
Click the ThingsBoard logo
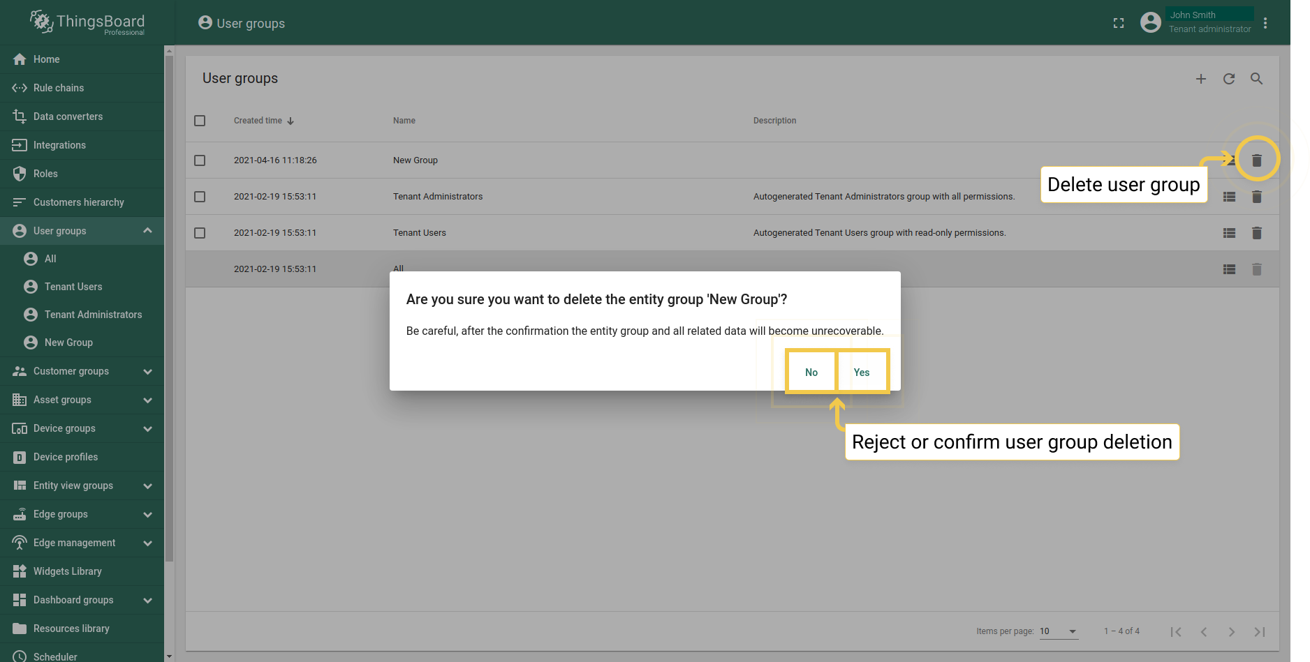(87, 22)
